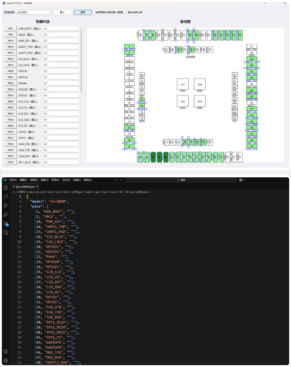
Task: Open the 编辑(E) menu in VS Code
Action: pos(23,180)
